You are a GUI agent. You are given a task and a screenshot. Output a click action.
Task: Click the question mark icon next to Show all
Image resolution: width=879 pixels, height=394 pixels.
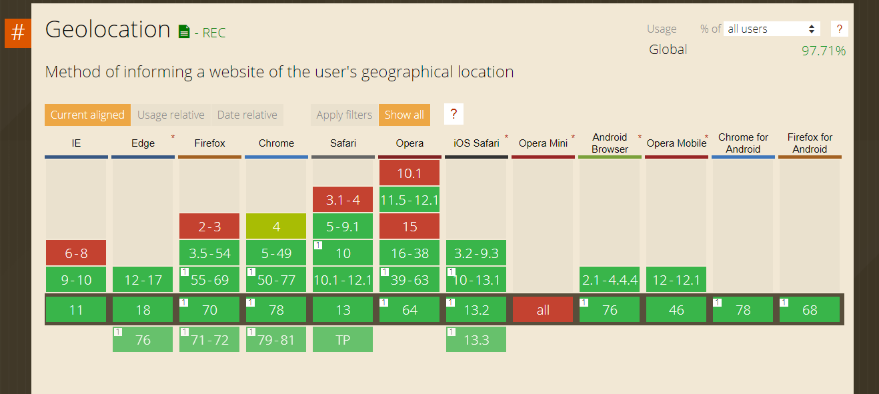click(x=454, y=114)
